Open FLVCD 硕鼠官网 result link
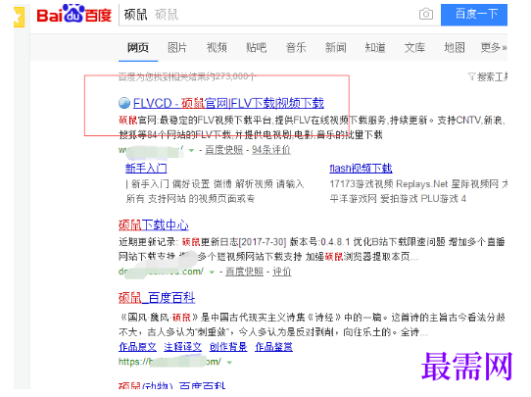Image resolution: width=531 pixels, height=397 pixels. point(228,103)
